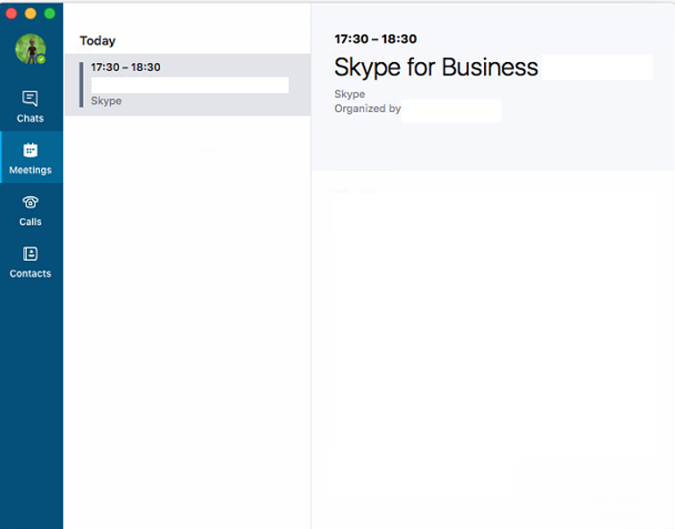Open the Chats icon in sidebar
This screenshot has height=529, width=675.
point(30,99)
